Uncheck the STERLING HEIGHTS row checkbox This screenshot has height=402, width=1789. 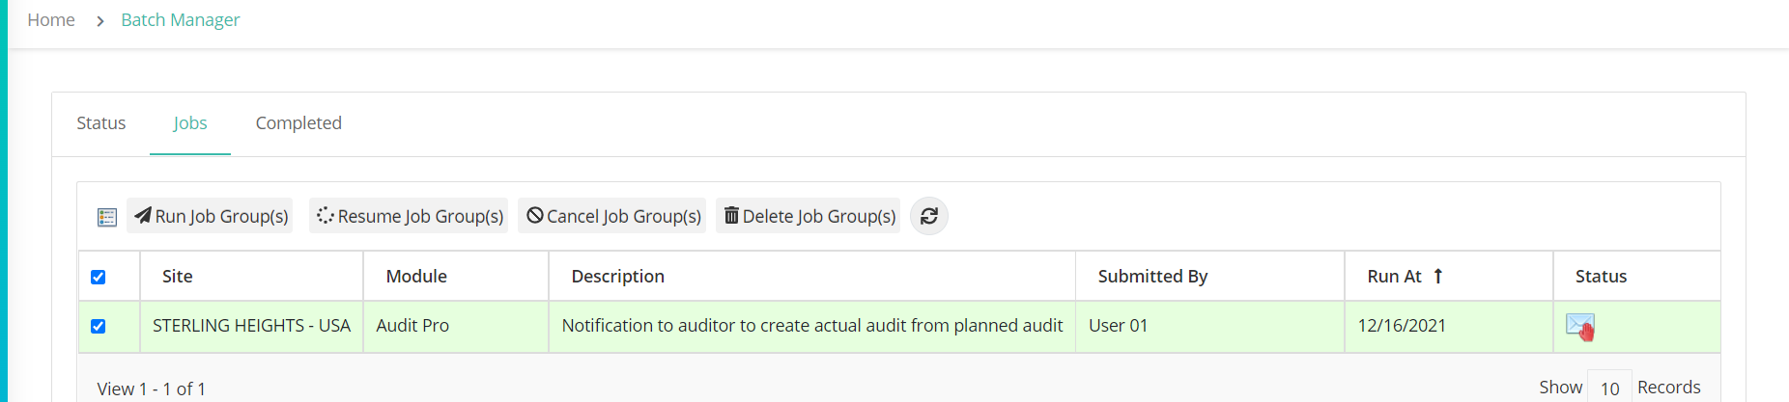99,326
